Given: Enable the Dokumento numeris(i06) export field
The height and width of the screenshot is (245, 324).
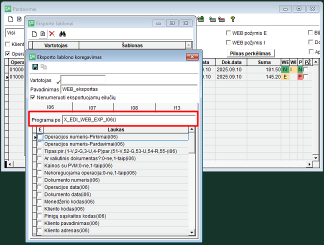Looking at the screenshot, I should pyautogui.click(x=39, y=180).
